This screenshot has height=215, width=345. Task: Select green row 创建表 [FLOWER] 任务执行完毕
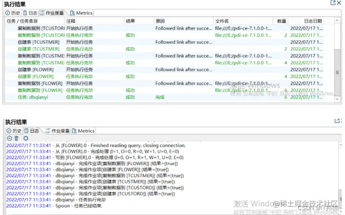coord(169,76)
